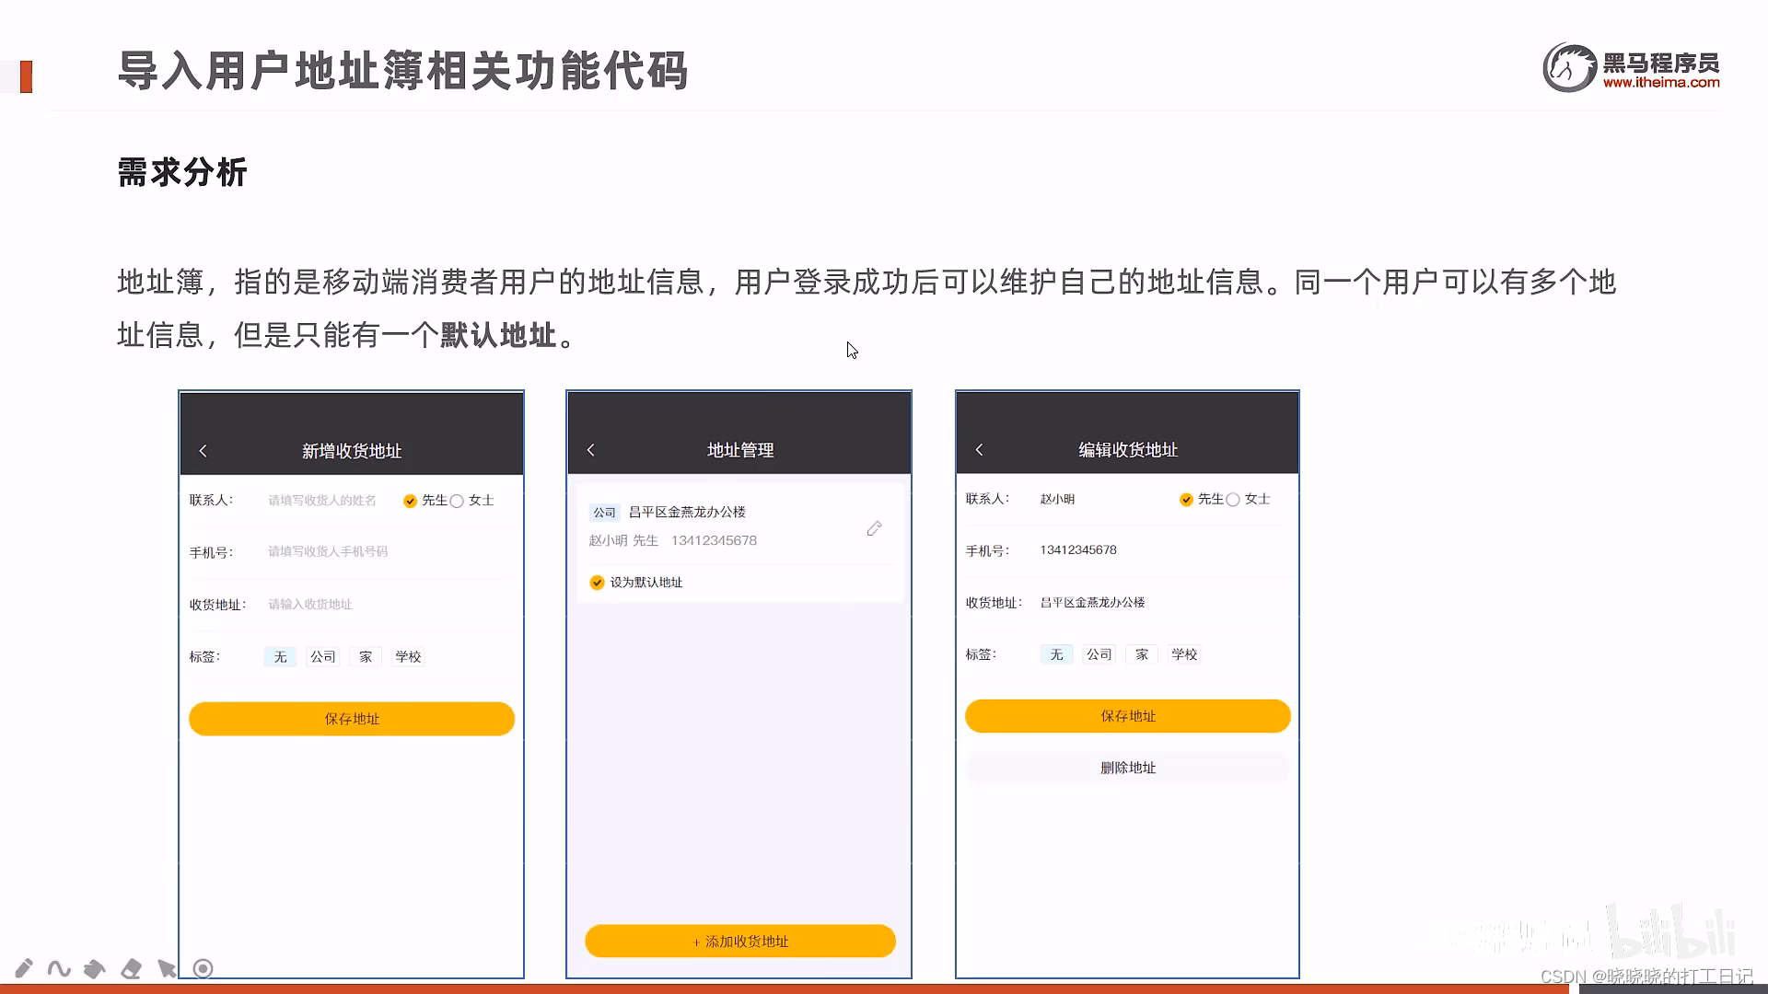Click 请填写收货人的姓名 name field
Viewport: 1768px width, 994px height.
pos(322,501)
